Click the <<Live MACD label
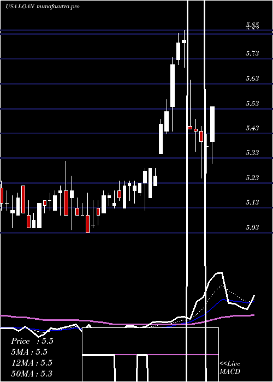The image size is (273, 382). pyautogui.click(x=230, y=367)
